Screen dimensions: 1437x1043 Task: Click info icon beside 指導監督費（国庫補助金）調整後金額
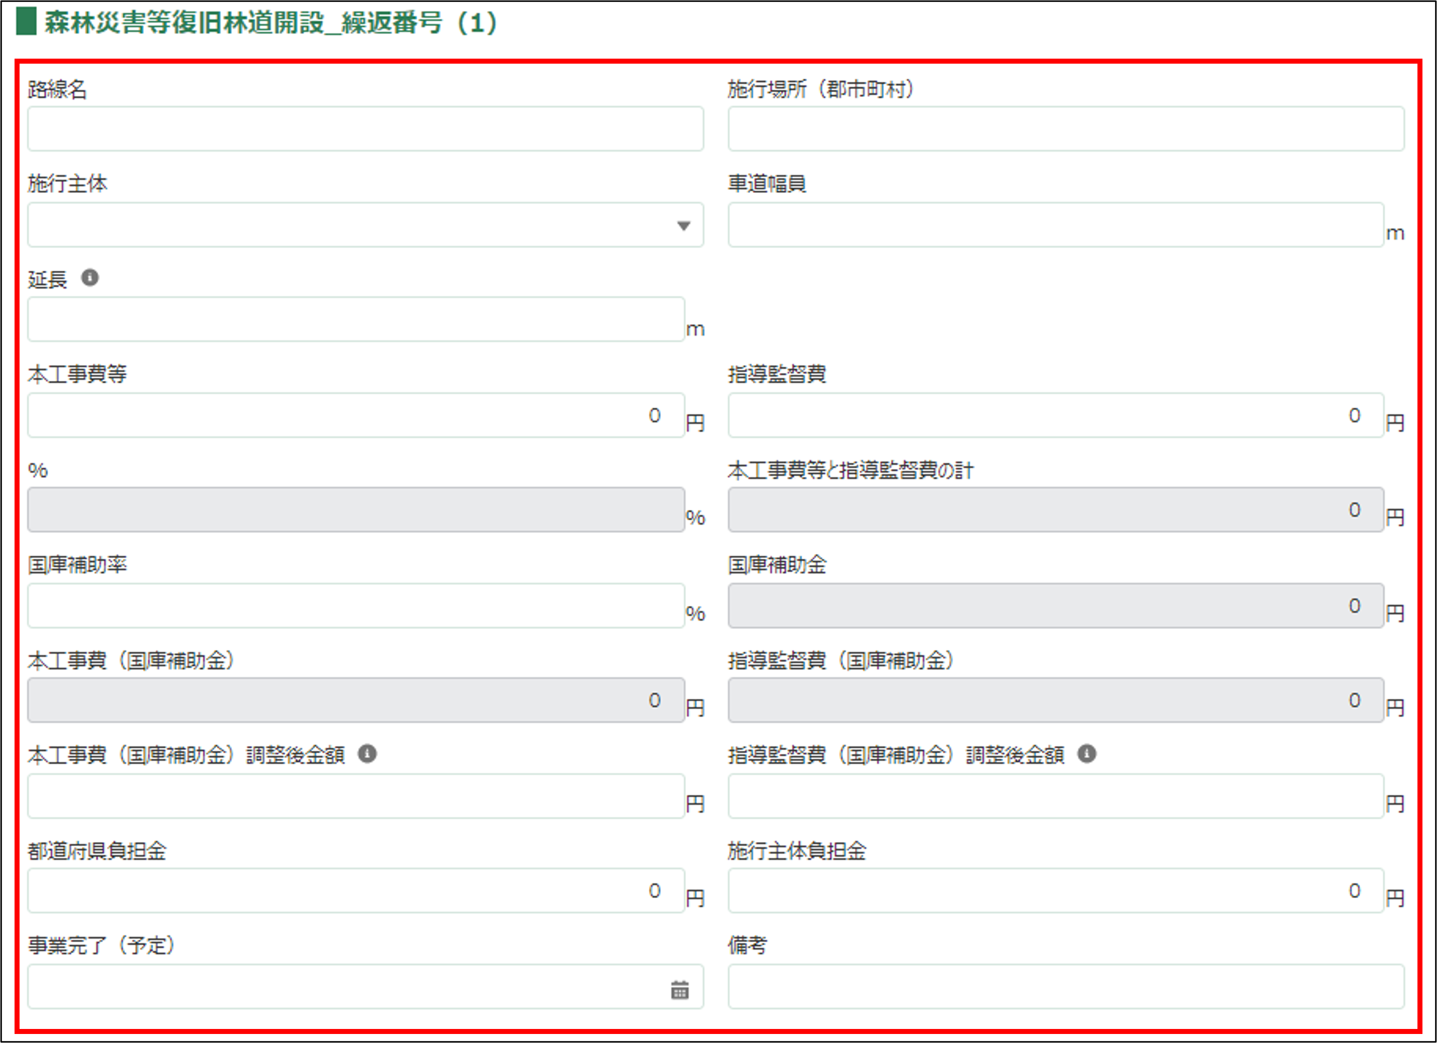(x=1087, y=754)
